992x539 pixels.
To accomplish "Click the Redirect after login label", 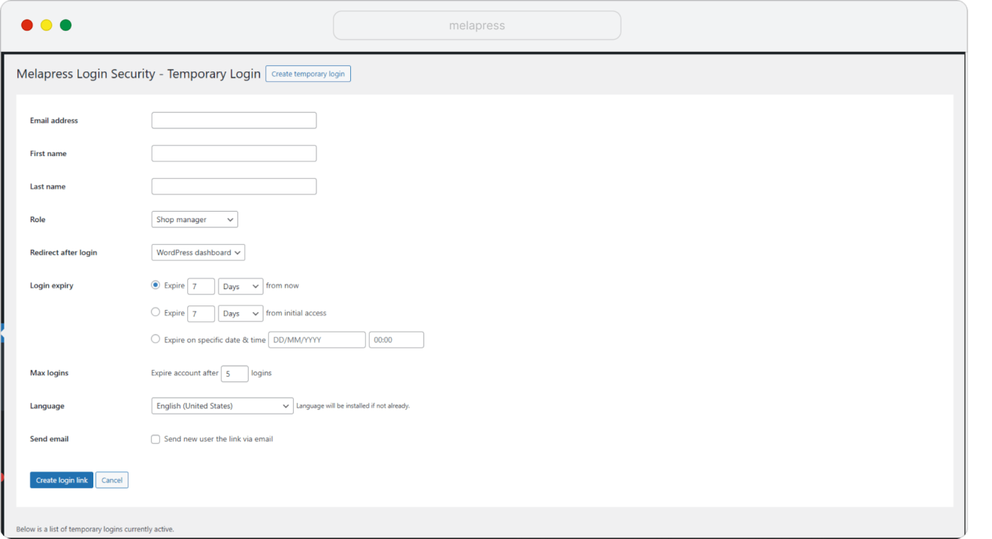I will click(x=64, y=252).
